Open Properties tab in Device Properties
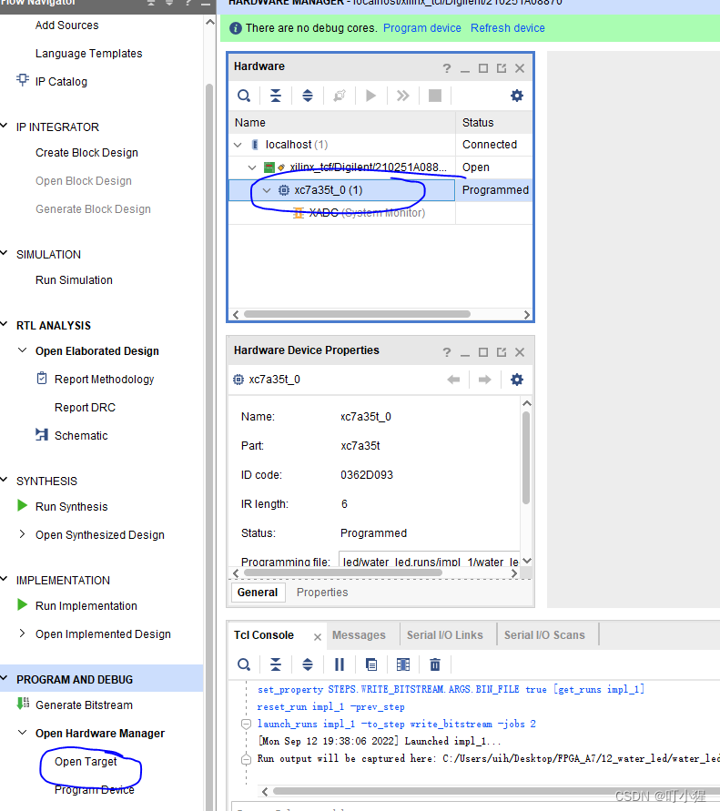The image size is (720, 811). [322, 593]
